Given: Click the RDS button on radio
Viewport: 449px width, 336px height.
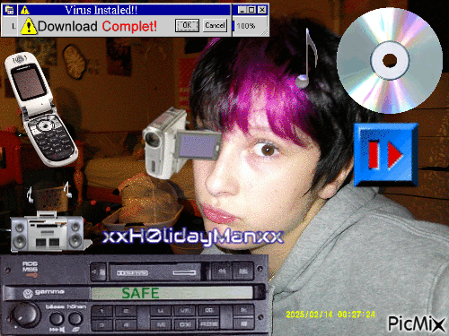Looking at the screenshot, I should 209,324.
